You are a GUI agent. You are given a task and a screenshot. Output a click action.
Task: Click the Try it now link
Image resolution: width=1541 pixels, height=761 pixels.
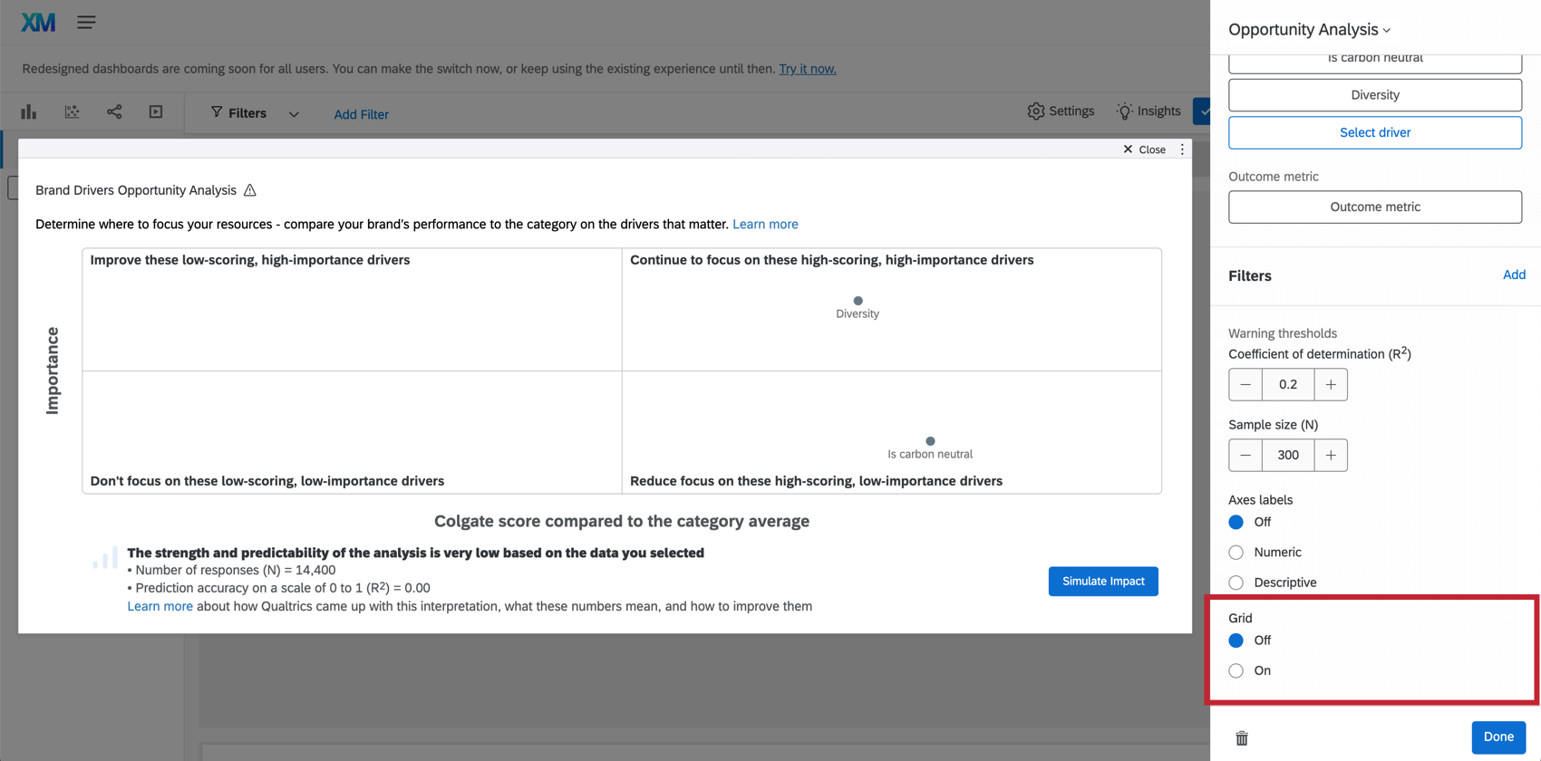point(807,69)
